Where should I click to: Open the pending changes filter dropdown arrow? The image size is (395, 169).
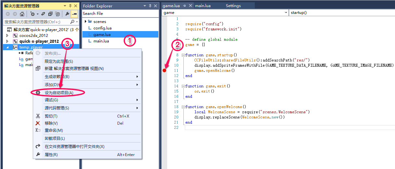tap(37, 14)
